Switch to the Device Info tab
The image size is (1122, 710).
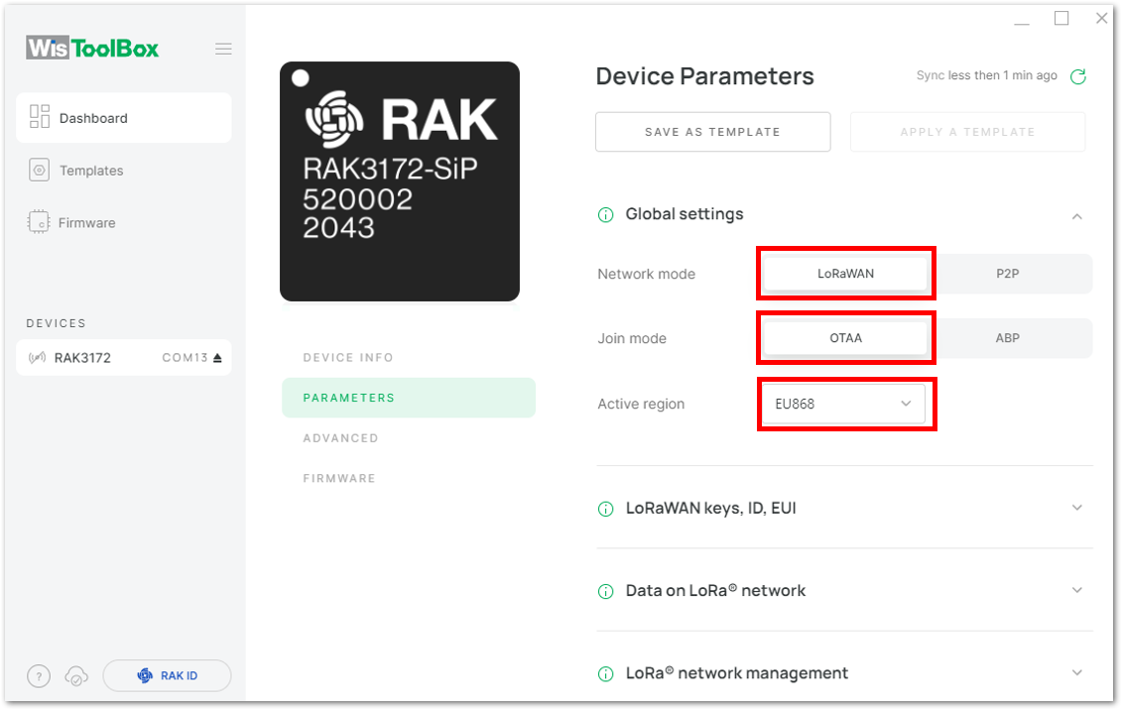[348, 358]
